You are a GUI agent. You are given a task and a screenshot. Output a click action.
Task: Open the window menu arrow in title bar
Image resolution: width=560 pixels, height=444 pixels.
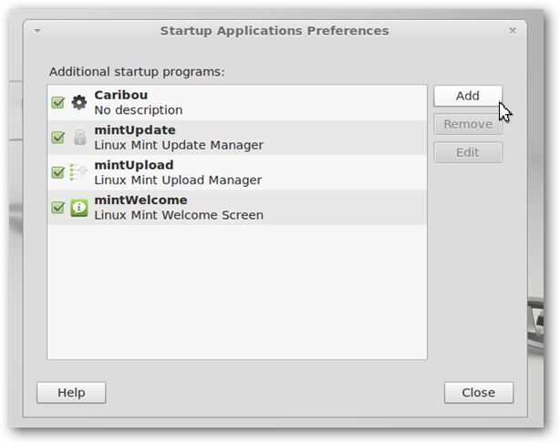click(37, 31)
